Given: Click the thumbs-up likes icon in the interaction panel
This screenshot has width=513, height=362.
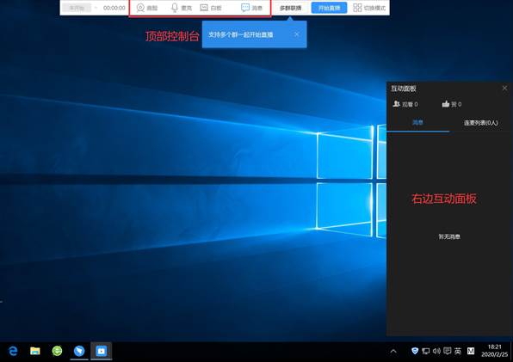Looking at the screenshot, I should 445,104.
